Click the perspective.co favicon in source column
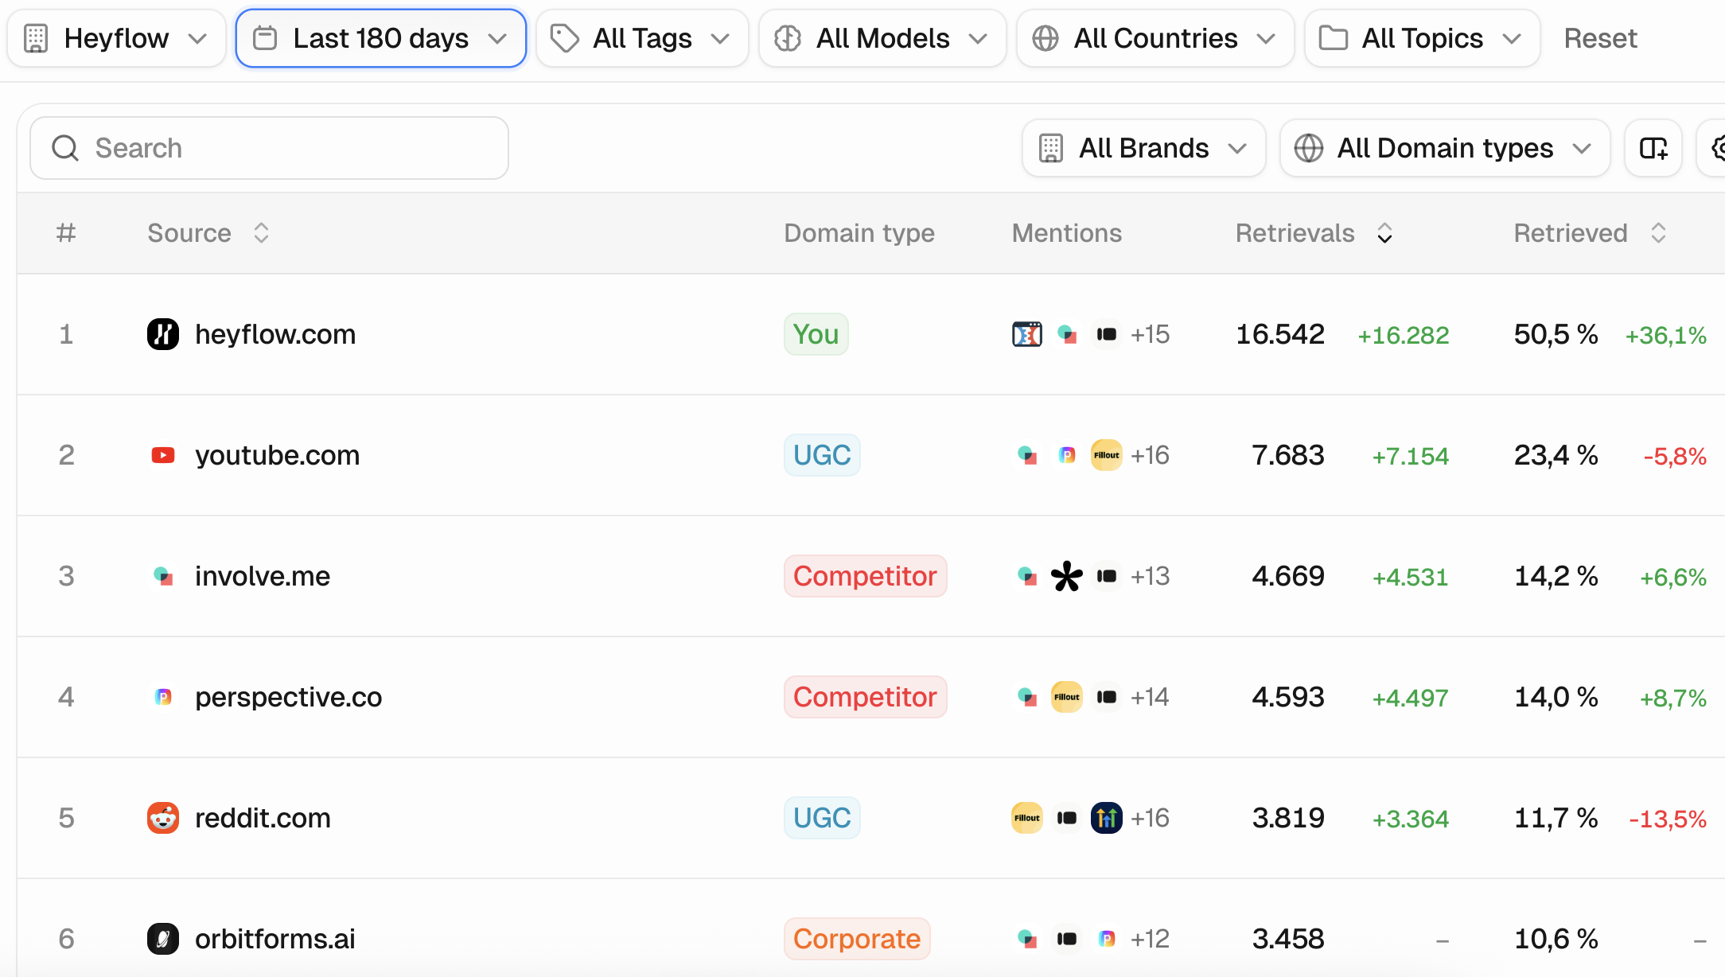Viewport: 1725px width, 977px height. click(163, 697)
